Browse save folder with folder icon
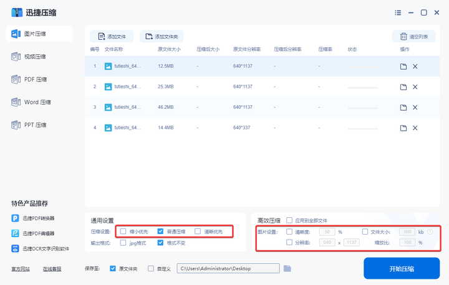The height and width of the screenshot is (285, 449). 287,268
